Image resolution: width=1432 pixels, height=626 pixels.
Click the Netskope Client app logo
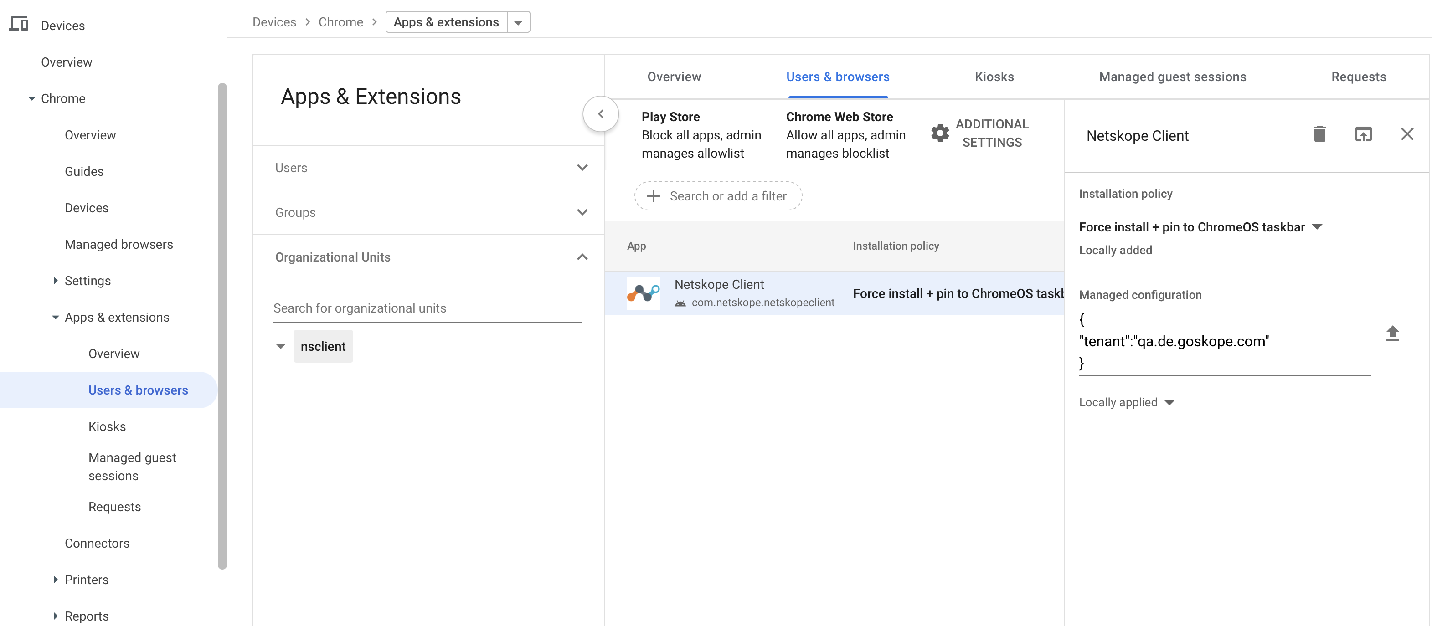(x=643, y=293)
